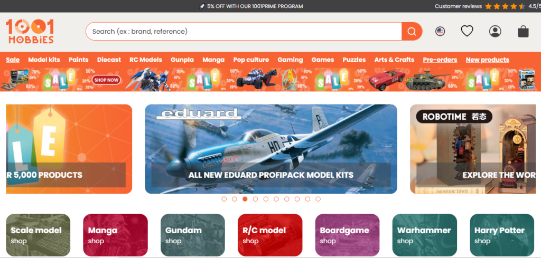The width and height of the screenshot is (541, 258).
Task: Select the last carousel dot indicator
Action: pos(318,199)
